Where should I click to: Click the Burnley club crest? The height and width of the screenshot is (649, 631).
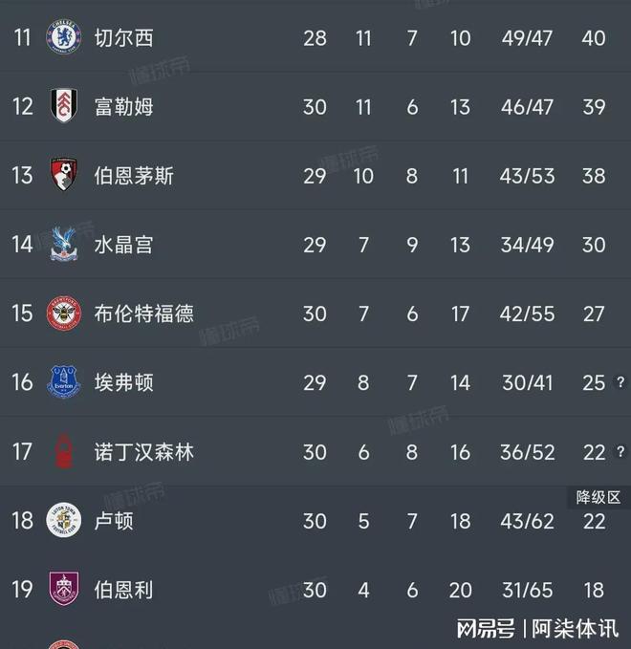(65, 589)
